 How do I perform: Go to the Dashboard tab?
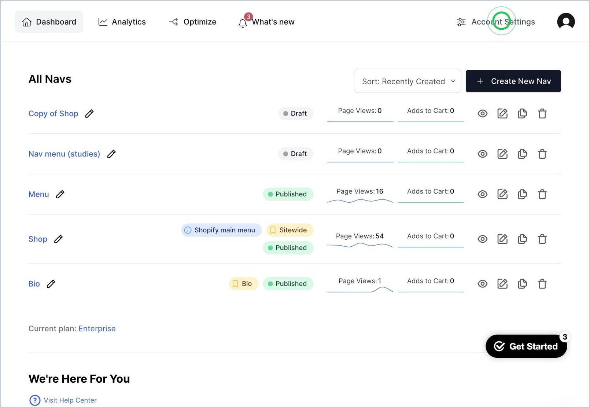coord(49,22)
